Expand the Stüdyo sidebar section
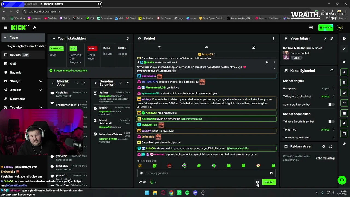The image size is (350, 197). tap(41, 81)
